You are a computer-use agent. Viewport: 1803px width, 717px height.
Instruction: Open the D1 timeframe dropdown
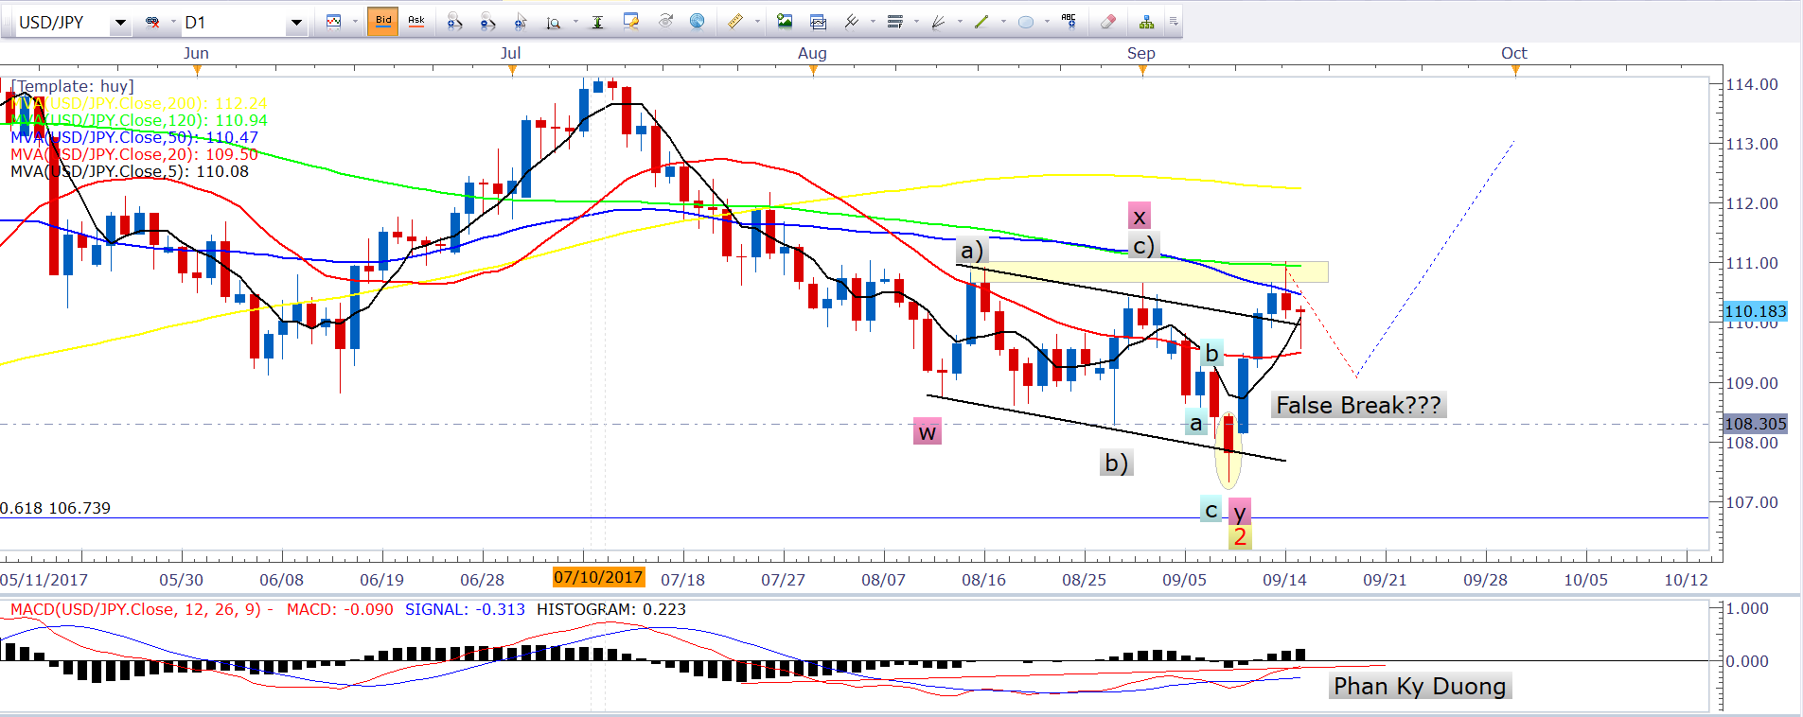(296, 23)
